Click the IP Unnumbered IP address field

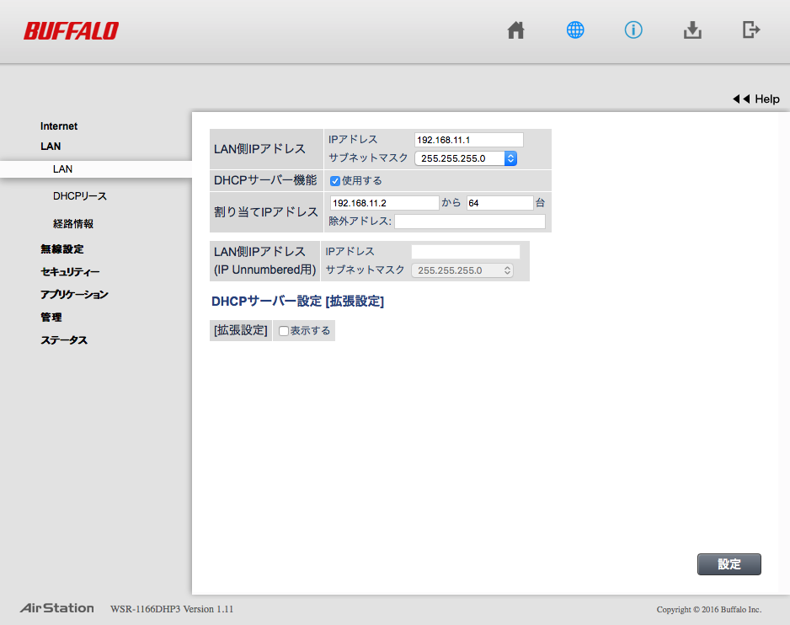tap(466, 252)
